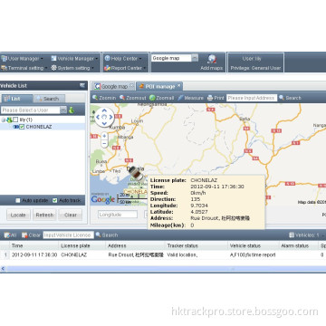Open the Vehicle Manager menu

[x=75, y=59]
